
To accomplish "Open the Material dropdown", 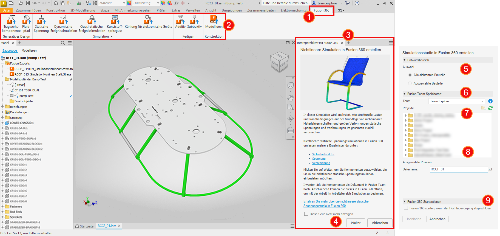I will pyautogui.click(x=112, y=3).
